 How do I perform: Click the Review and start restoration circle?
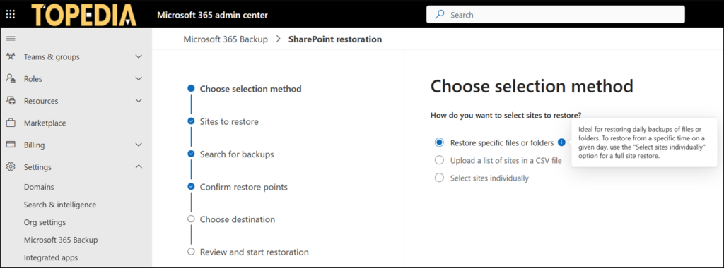[191, 252]
